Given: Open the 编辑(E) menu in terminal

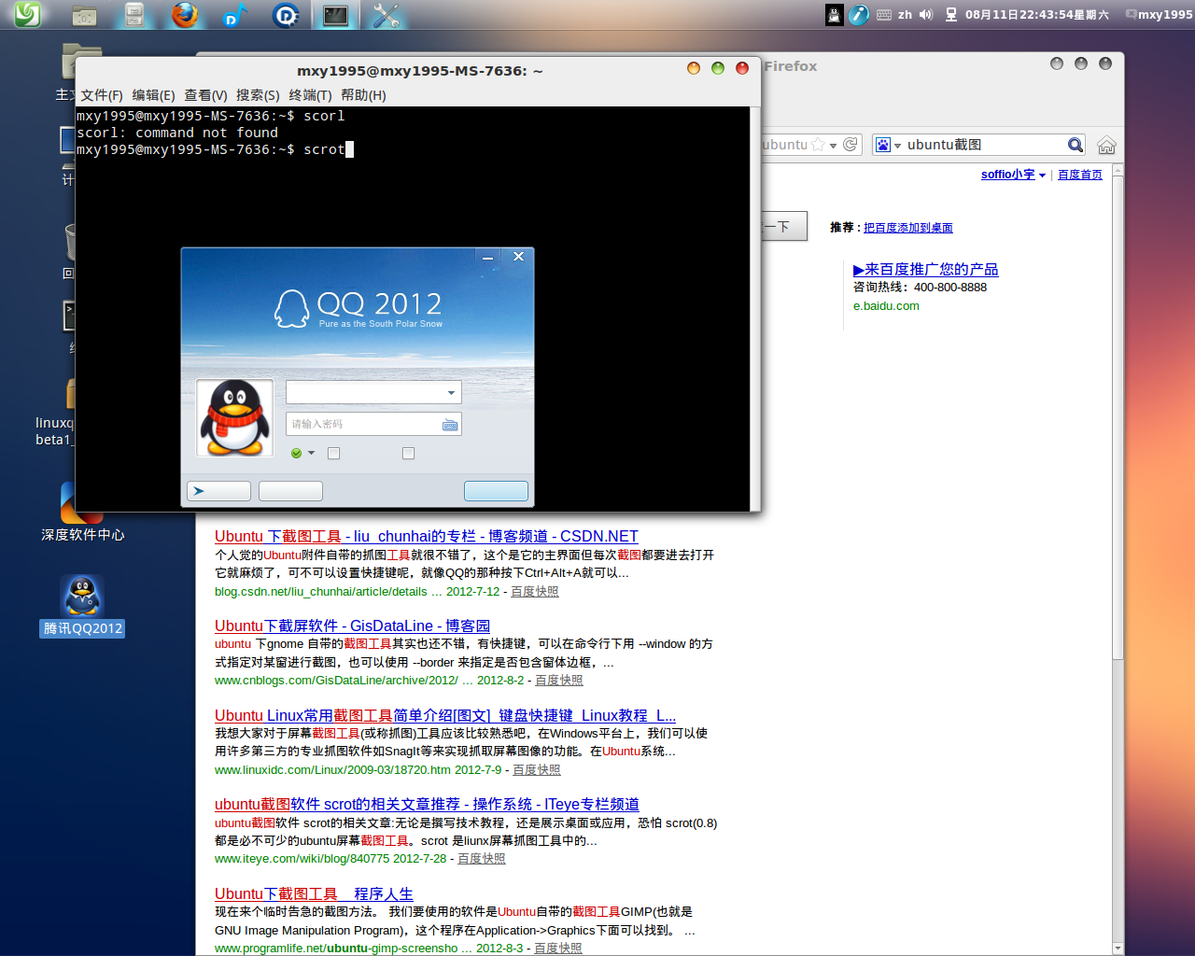Looking at the screenshot, I should click(154, 95).
